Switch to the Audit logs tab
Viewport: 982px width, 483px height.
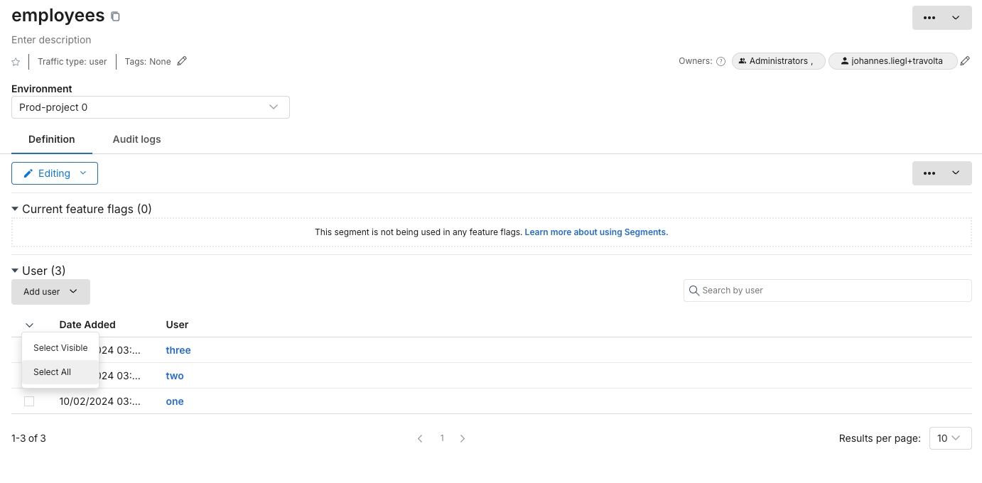coord(136,139)
